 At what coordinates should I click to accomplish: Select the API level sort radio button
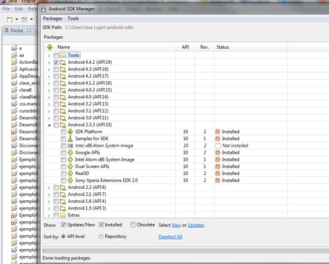[x=63, y=236]
